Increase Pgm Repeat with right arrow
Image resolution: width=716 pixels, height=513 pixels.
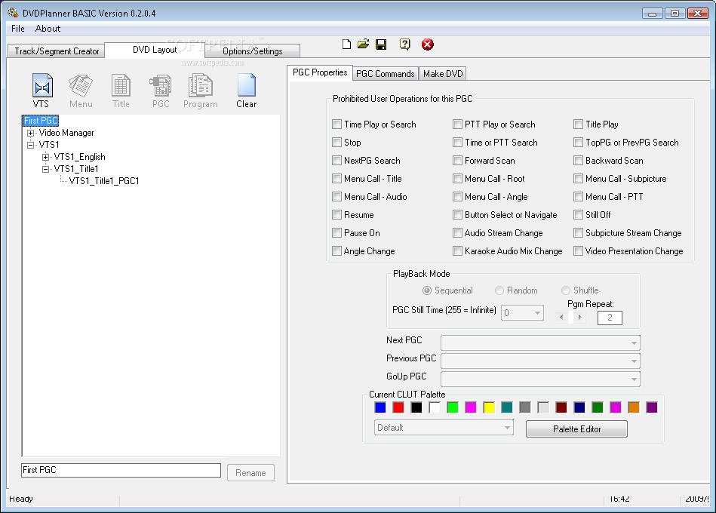pyautogui.click(x=579, y=317)
